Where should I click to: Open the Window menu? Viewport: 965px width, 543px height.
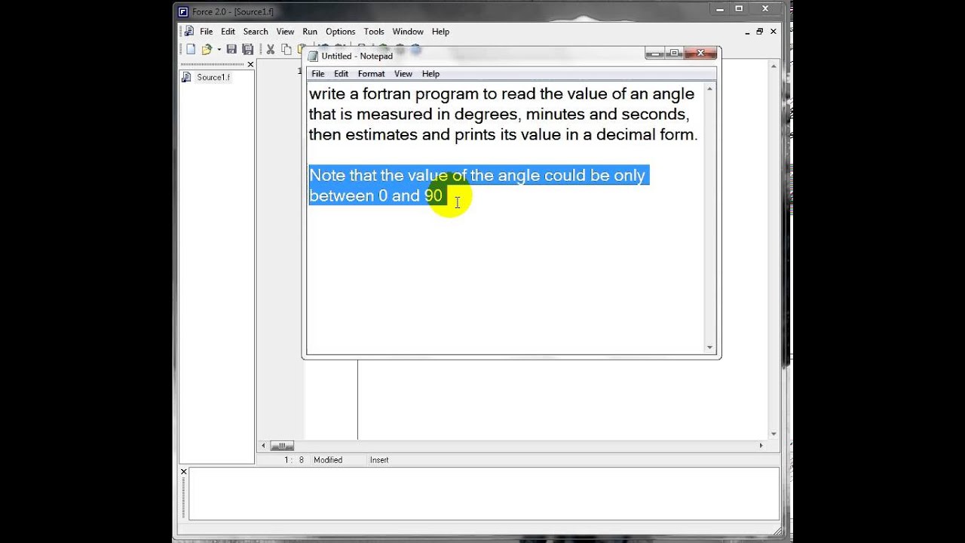[408, 32]
